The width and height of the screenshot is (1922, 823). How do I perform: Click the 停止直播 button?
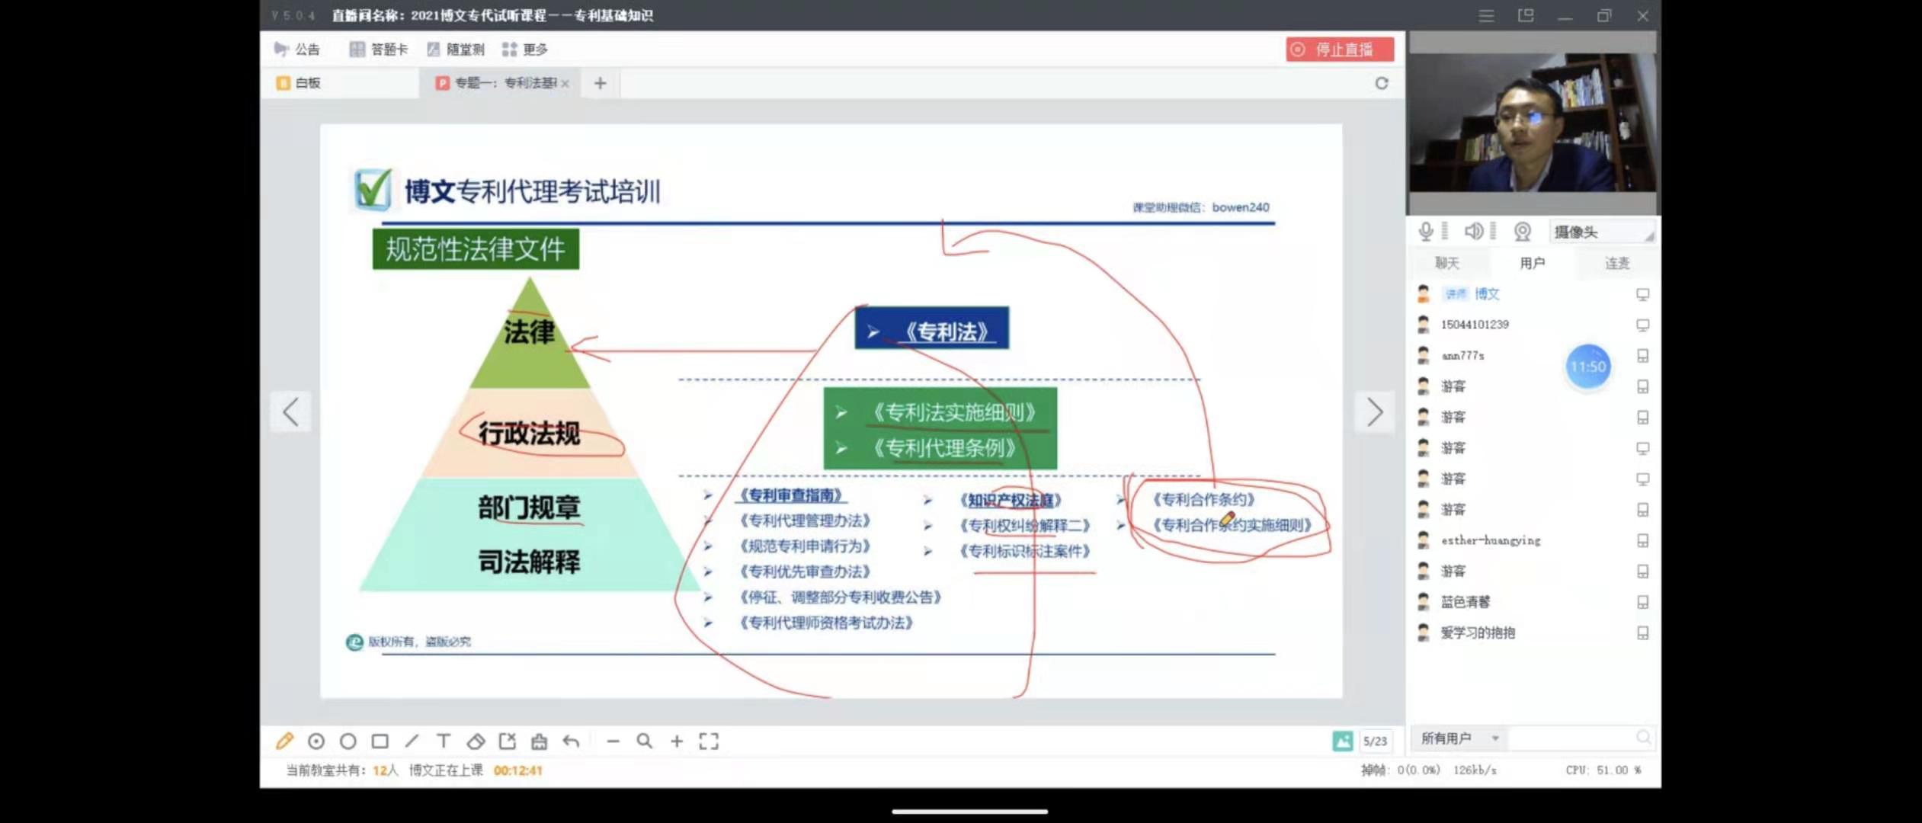(1340, 50)
